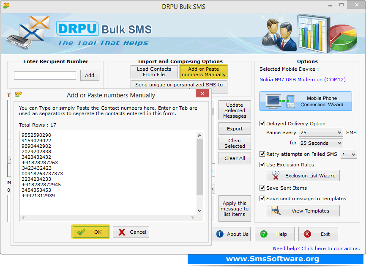
Task: Click the red X icon on Cancel
Action: point(122,232)
